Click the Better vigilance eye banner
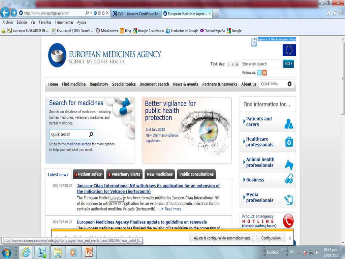The height and width of the screenshot is (259, 345). (187, 131)
